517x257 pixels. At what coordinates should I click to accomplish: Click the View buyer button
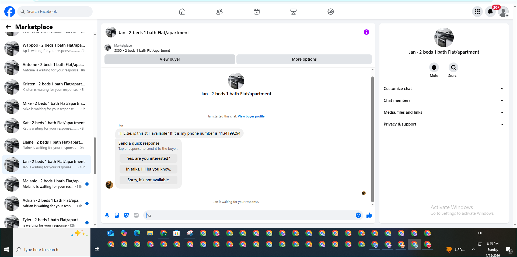coord(170,59)
